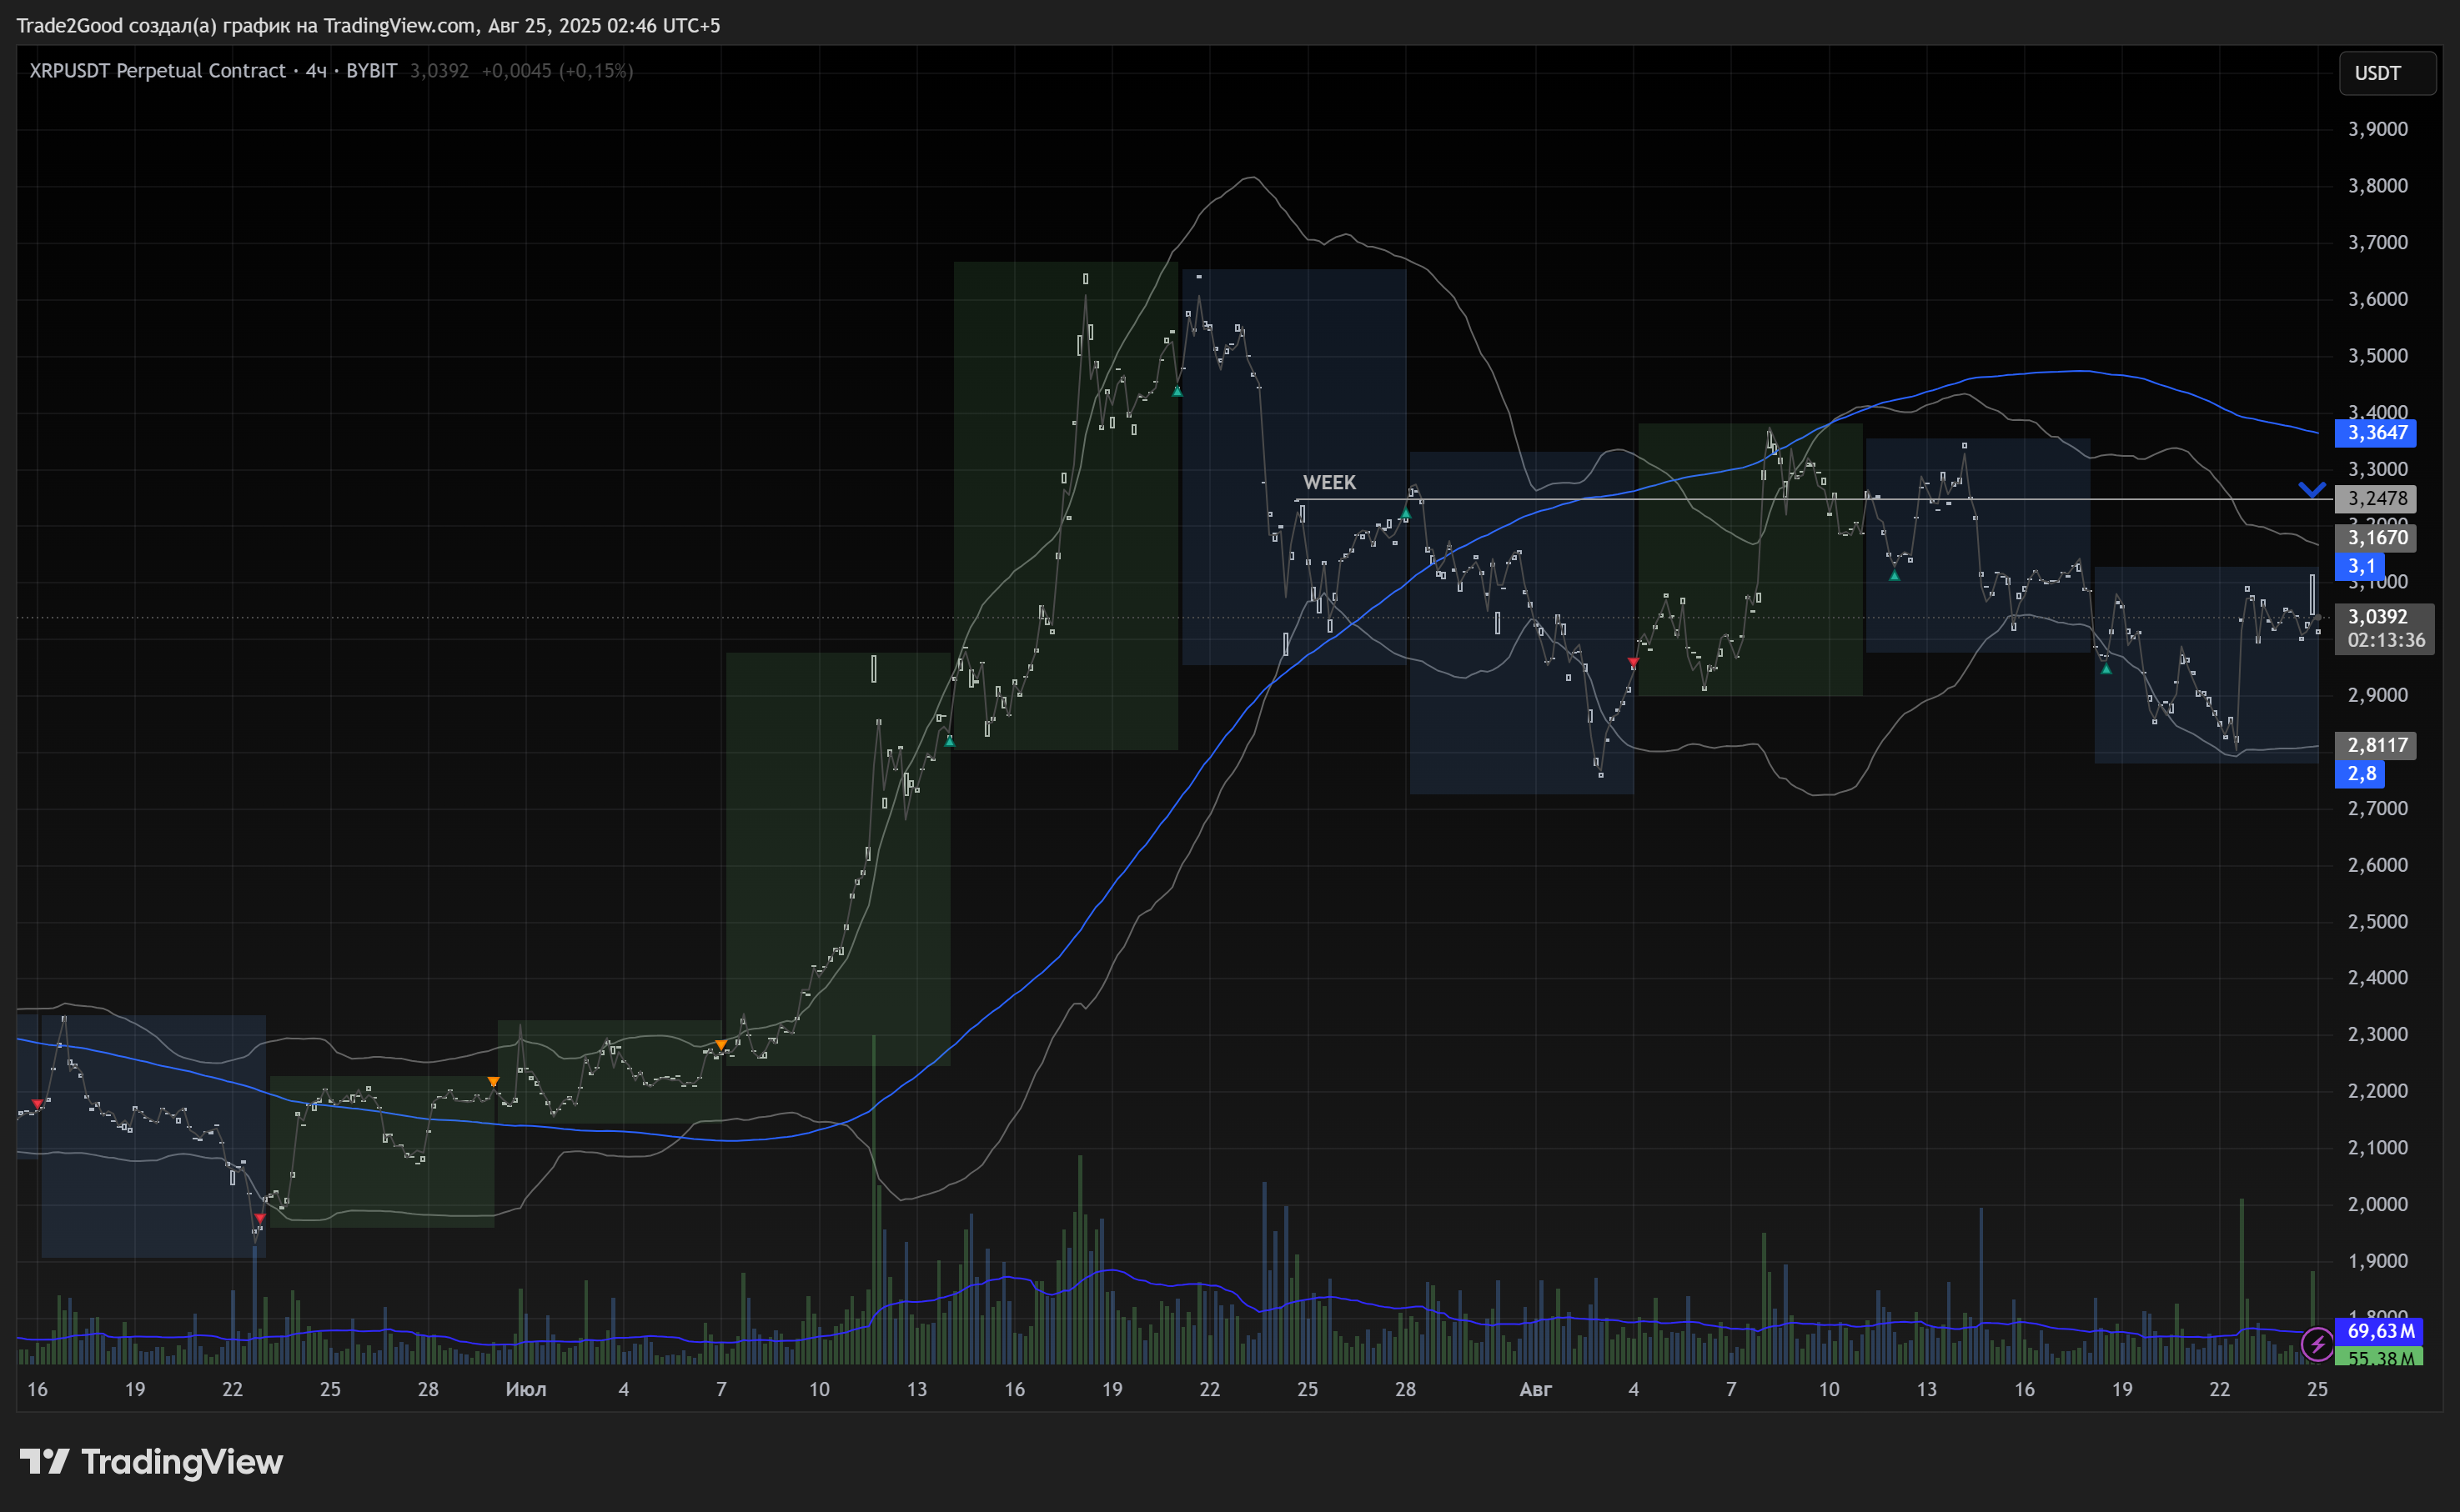Select the blue 3,3647 price label
The width and height of the screenshot is (2460, 1512).
[x=2376, y=433]
